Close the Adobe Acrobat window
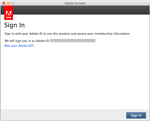The image size is (150, 121). coord(4,3)
